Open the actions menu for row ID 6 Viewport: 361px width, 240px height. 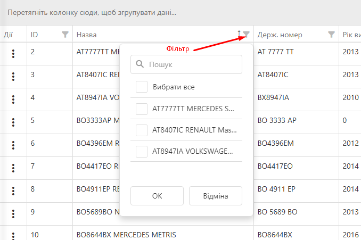point(13,145)
